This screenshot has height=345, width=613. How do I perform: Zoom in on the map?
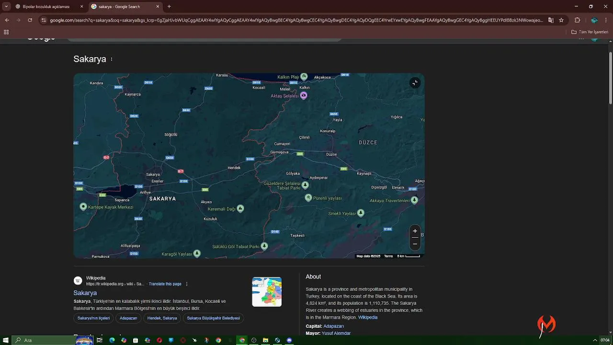pyautogui.click(x=415, y=231)
